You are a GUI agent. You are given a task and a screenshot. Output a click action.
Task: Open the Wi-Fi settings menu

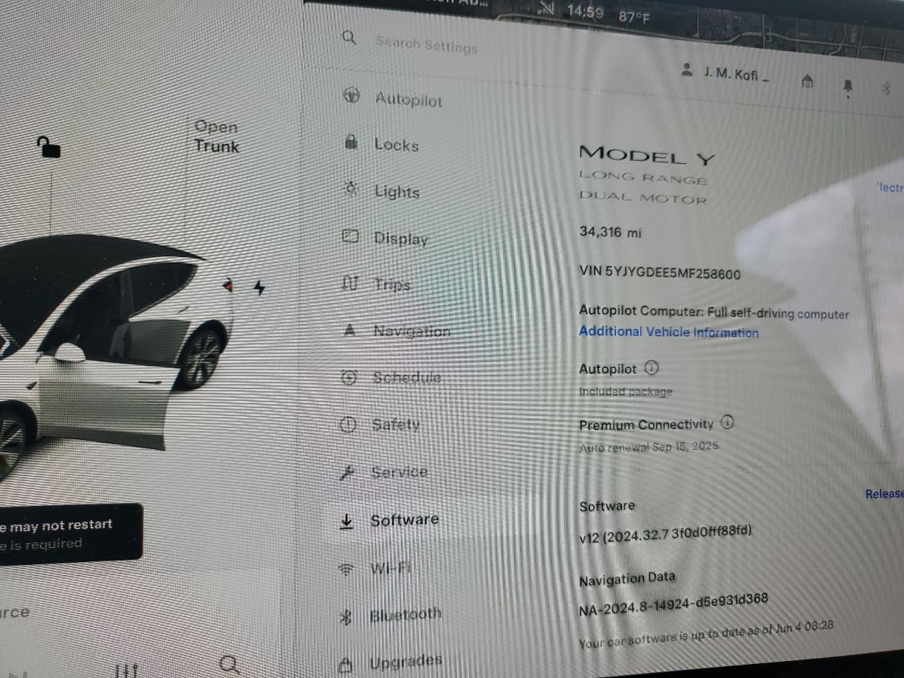pyautogui.click(x=374, y=568)
